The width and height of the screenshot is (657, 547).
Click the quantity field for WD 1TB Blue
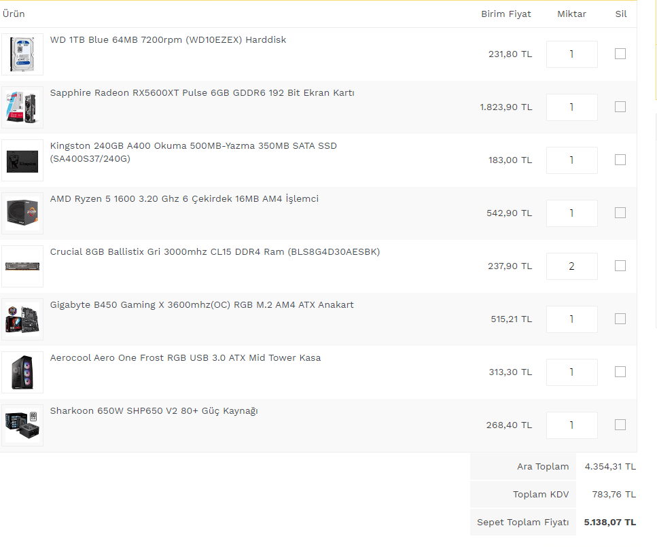tap(571, 54)
